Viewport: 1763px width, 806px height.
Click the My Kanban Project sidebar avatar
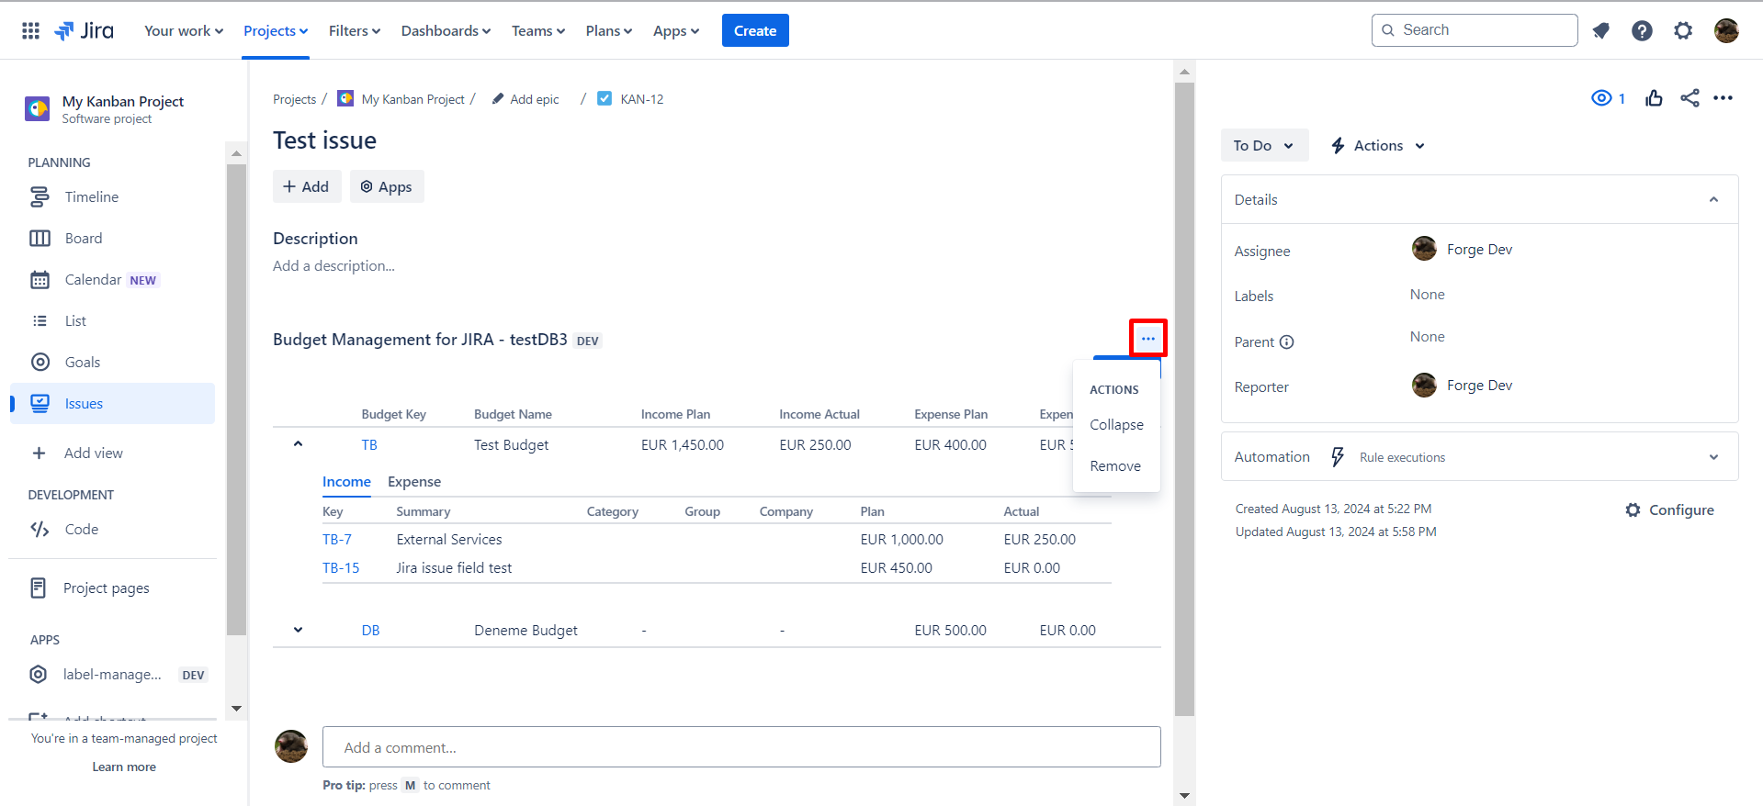point(38,108)
